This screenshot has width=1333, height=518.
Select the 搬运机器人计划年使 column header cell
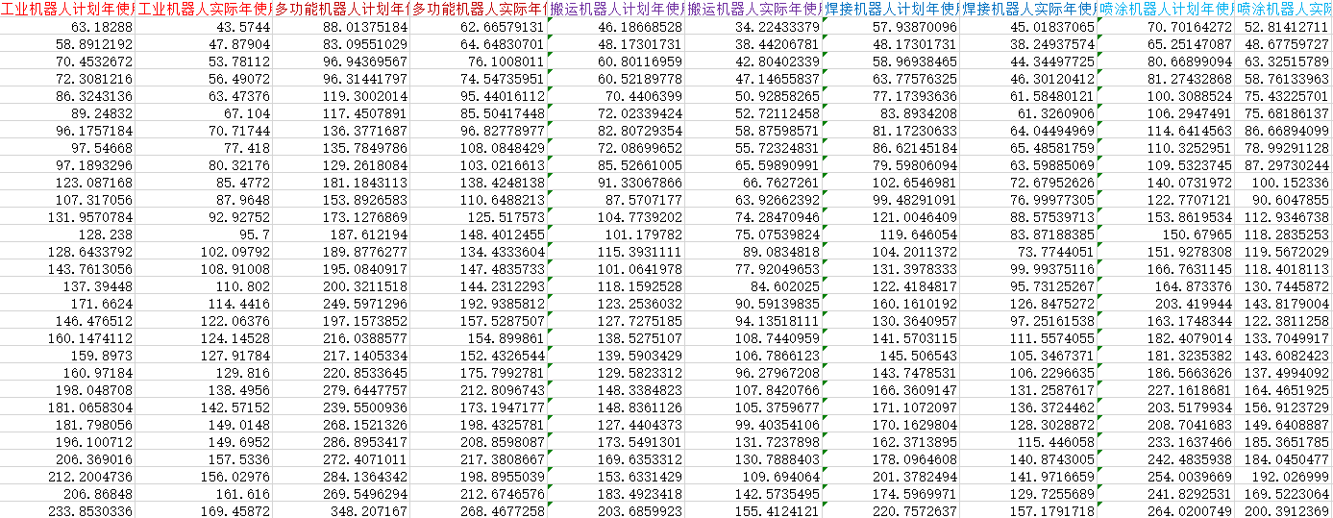(616, 9)
